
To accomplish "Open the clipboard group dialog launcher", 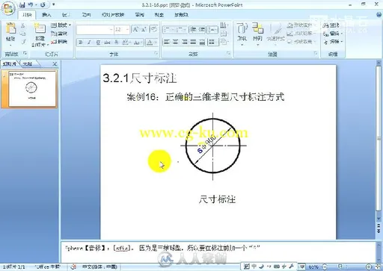I will [25, 53].
